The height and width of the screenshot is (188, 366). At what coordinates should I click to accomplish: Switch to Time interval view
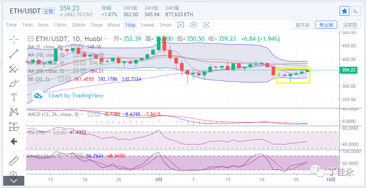pyautogui.click(x=11, y=25)
